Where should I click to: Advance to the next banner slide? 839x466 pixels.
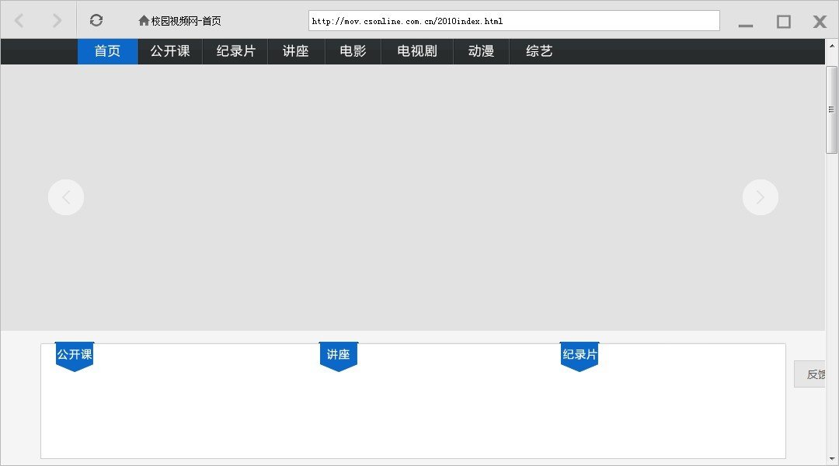pos(760,197)
